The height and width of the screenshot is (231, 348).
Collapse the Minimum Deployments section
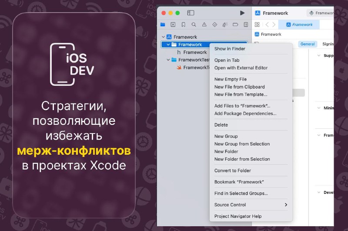click(x=319, y=108)
